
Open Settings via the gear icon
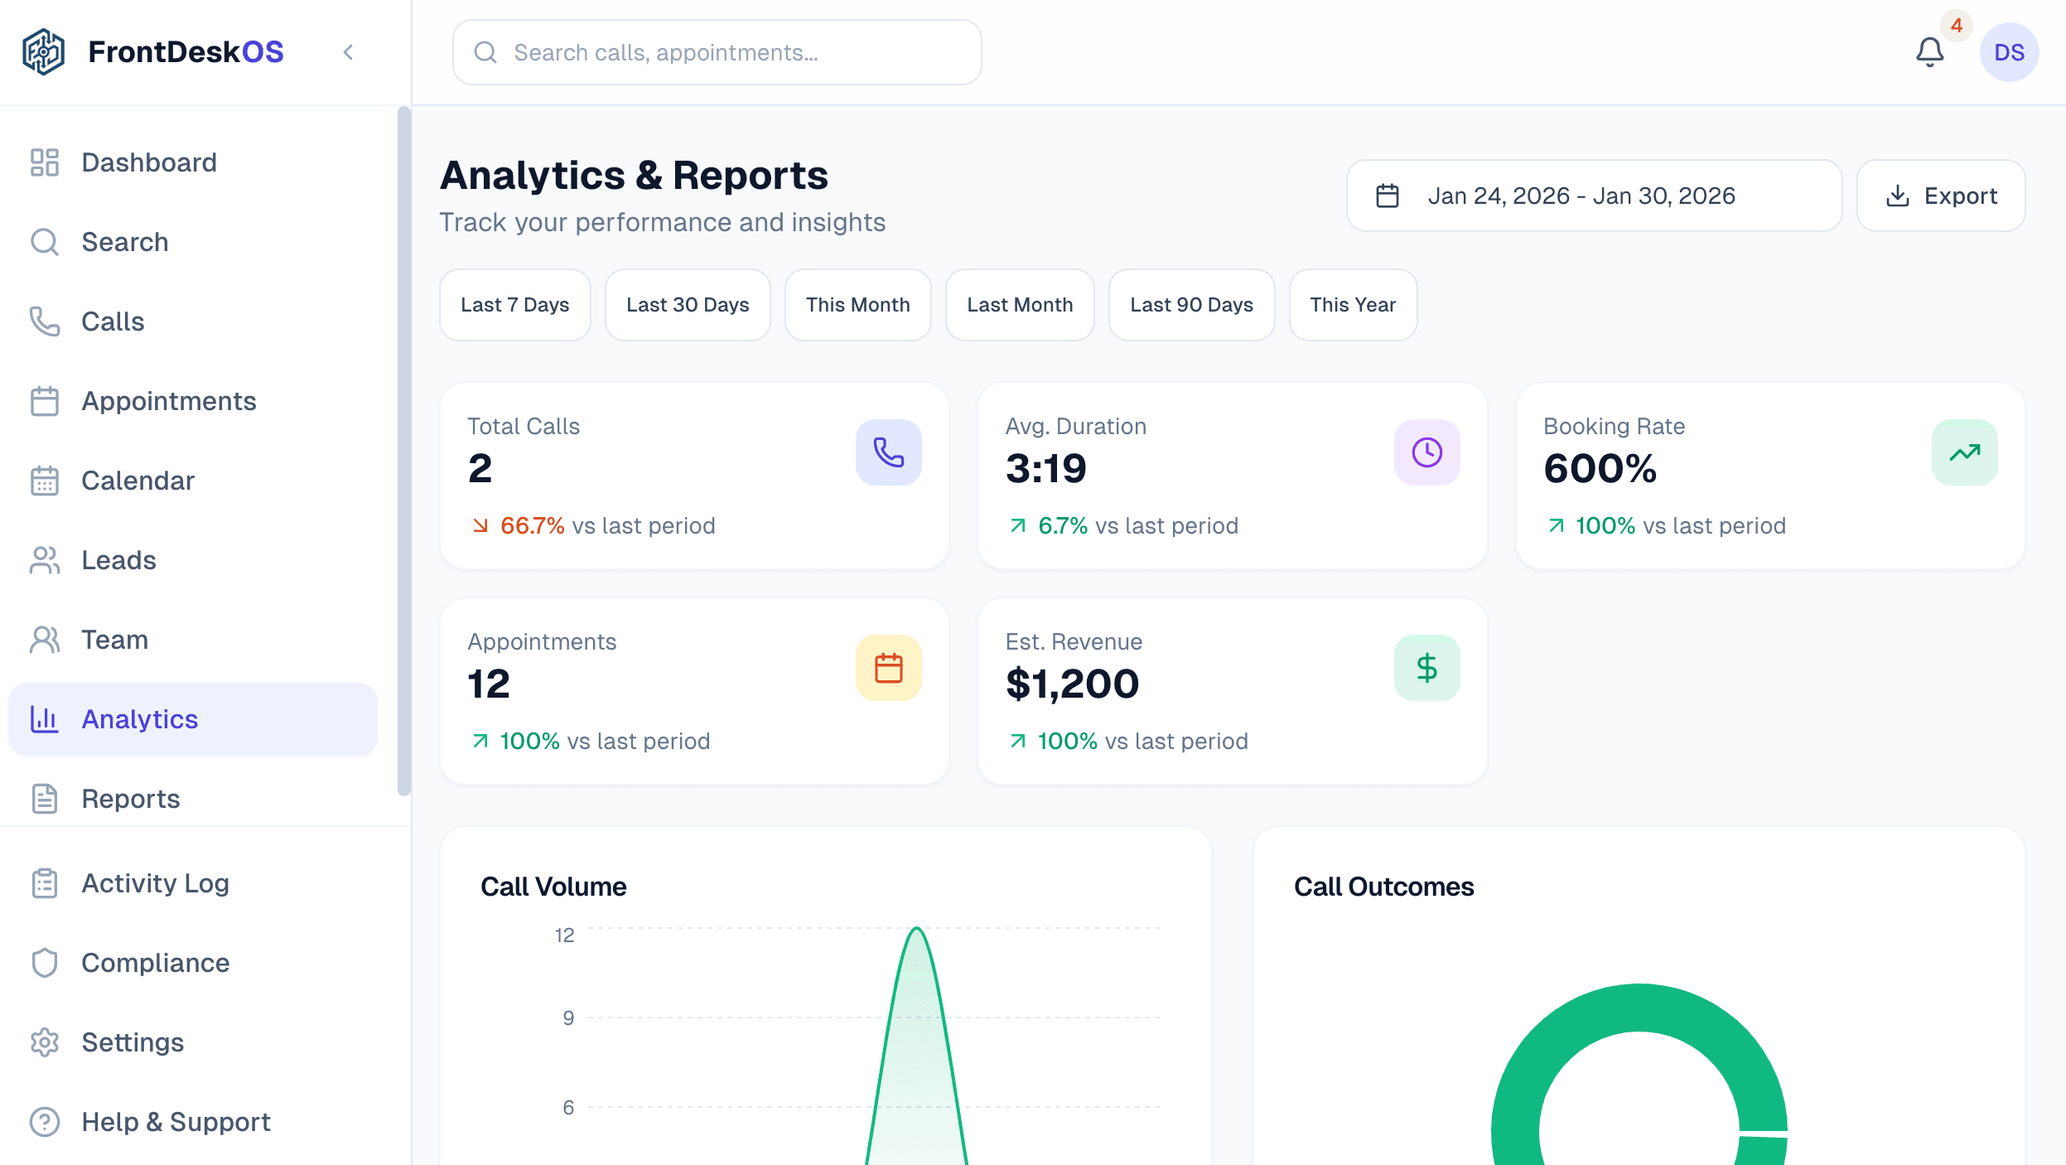[45, 1042]
